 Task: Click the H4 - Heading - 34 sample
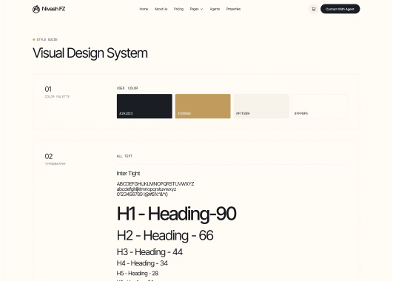click(x=142, y=263)
